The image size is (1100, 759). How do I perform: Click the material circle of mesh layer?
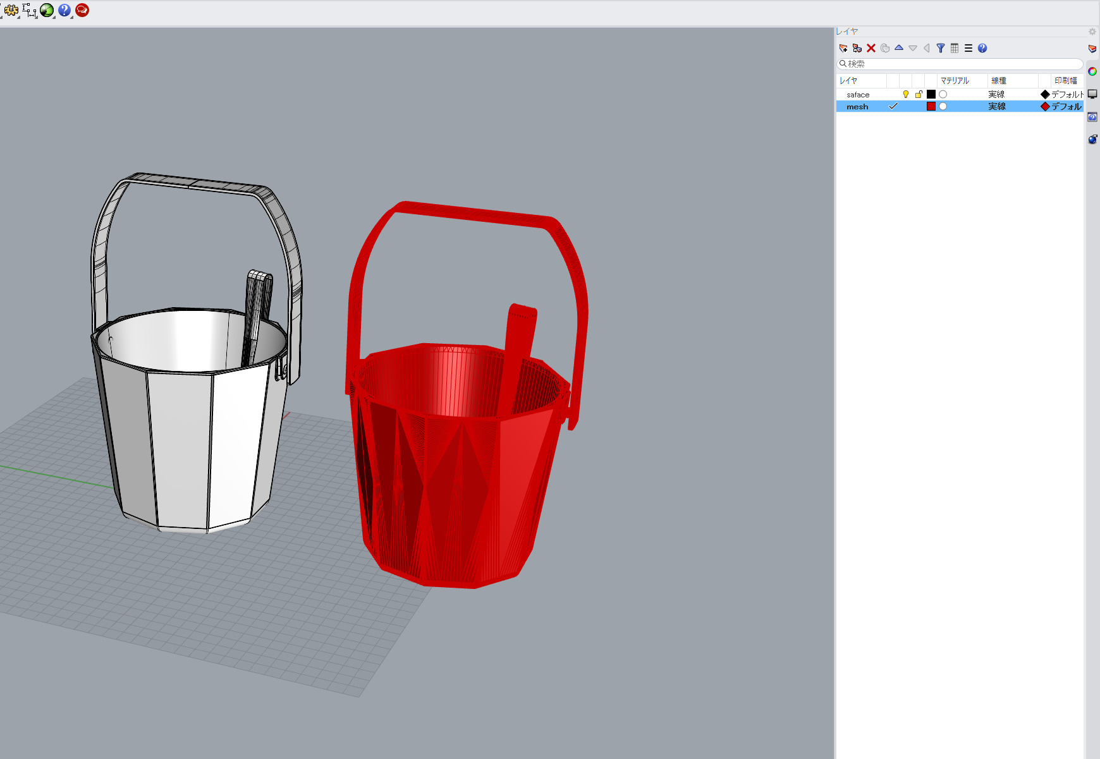pyautogui.click(x=943, y=106)
